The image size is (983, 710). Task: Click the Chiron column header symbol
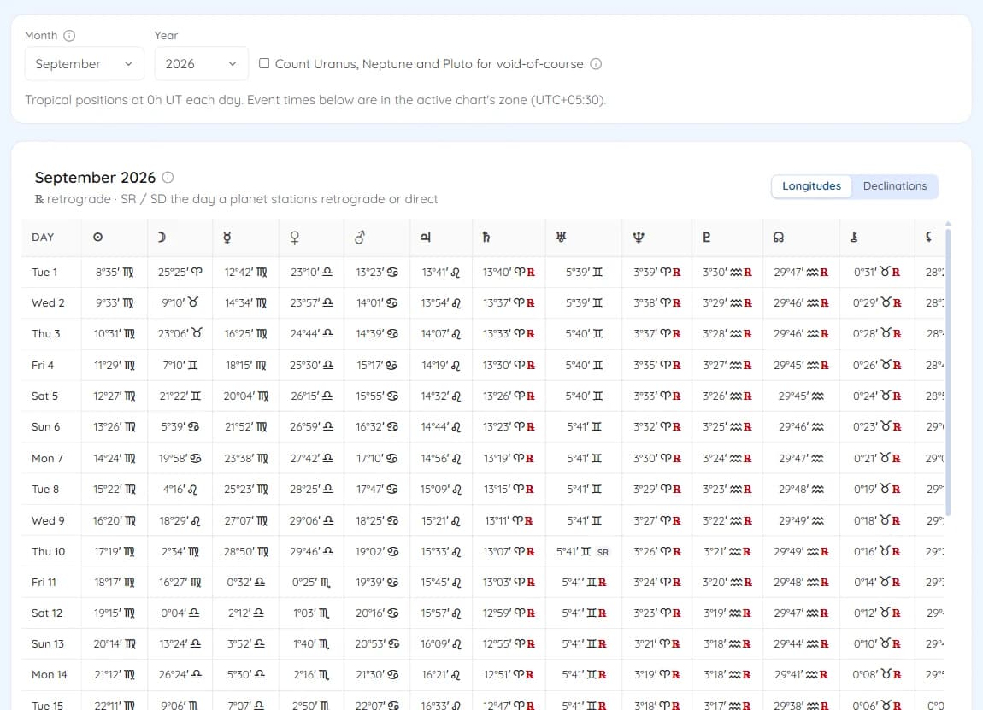coord(854,237)
